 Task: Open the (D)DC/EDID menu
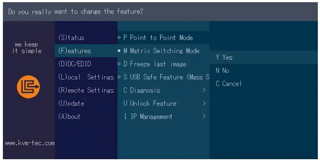pos(74,64)
